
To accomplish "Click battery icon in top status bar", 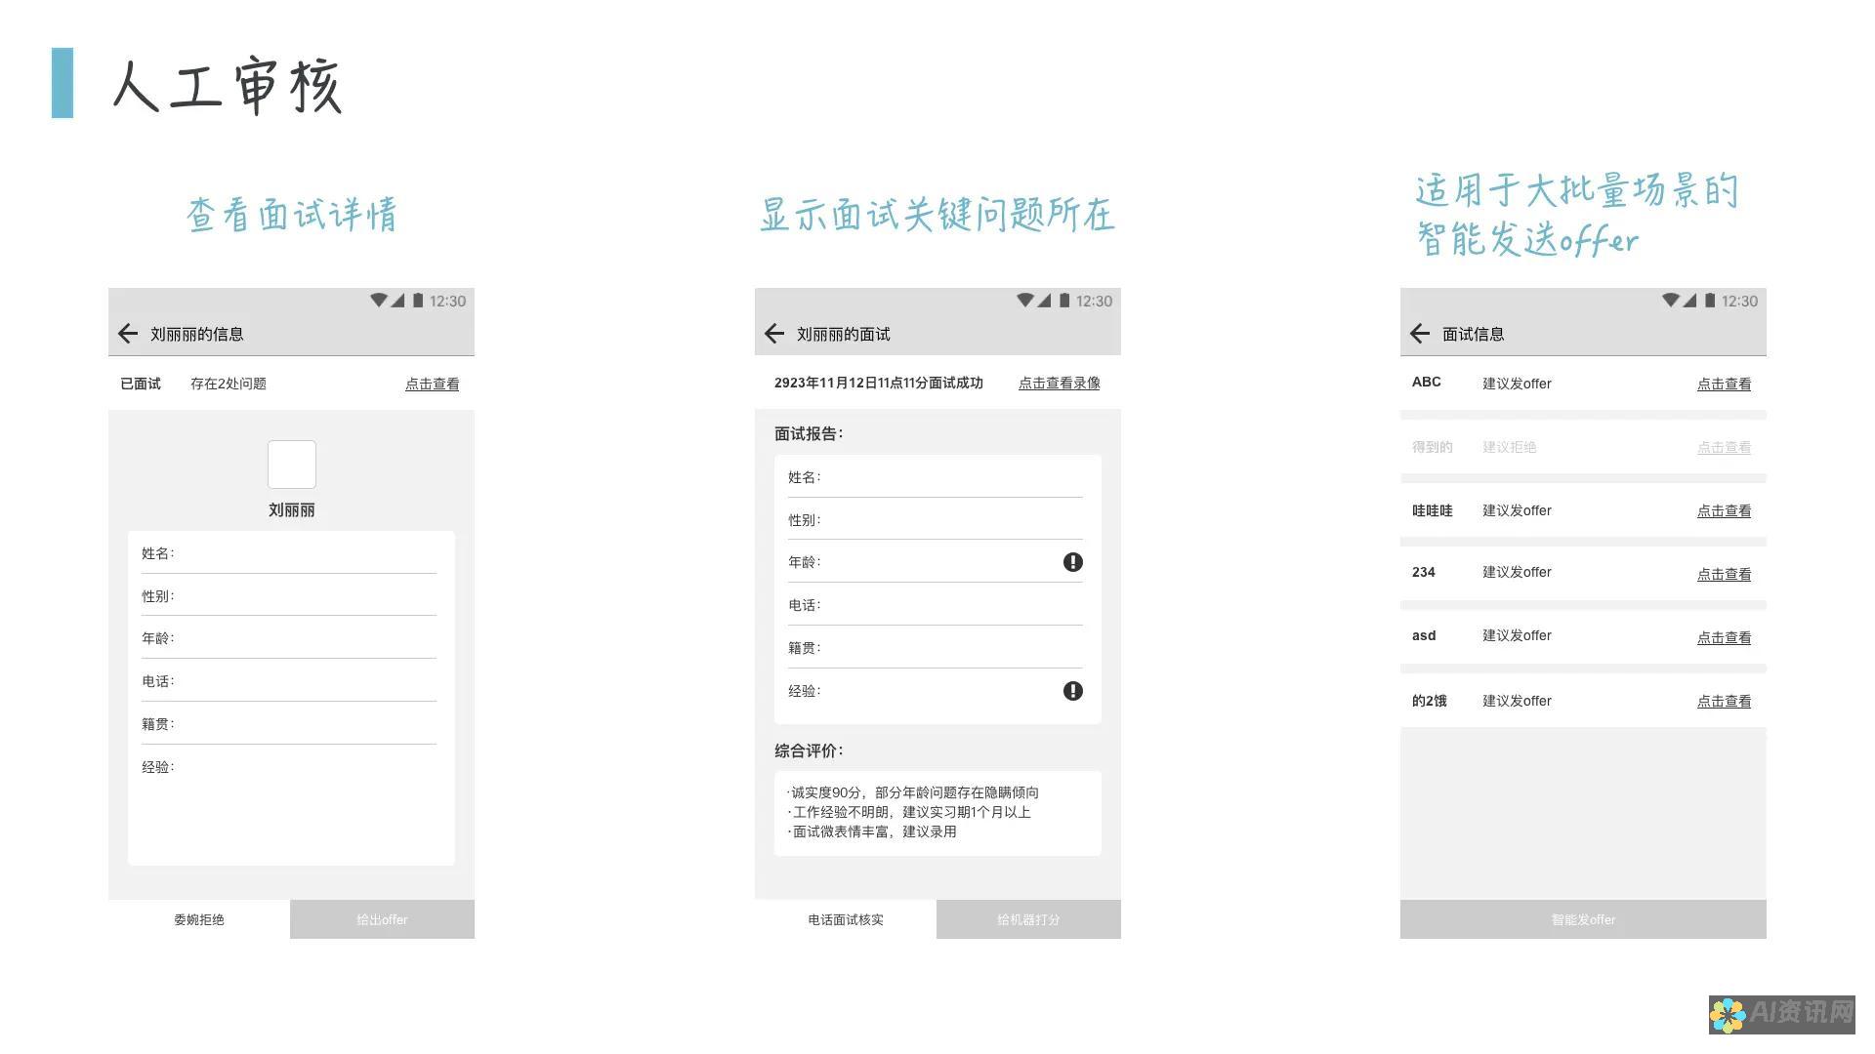I will coord(419,302).
